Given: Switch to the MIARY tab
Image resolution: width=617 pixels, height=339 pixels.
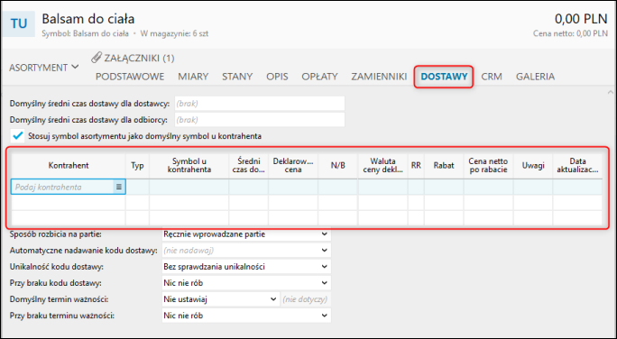Looking at the screenshot, I should pos(193,77).
